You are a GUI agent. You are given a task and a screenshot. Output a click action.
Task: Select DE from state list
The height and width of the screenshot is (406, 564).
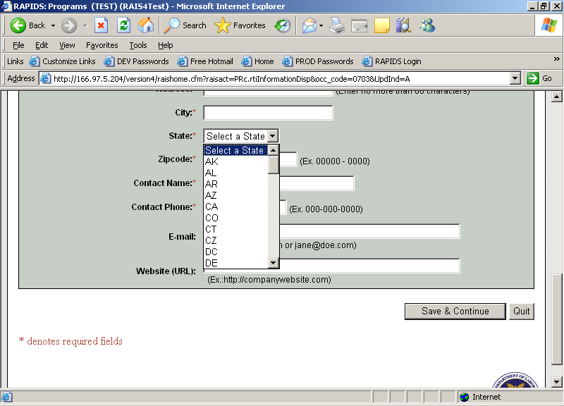tap(236, 263)
